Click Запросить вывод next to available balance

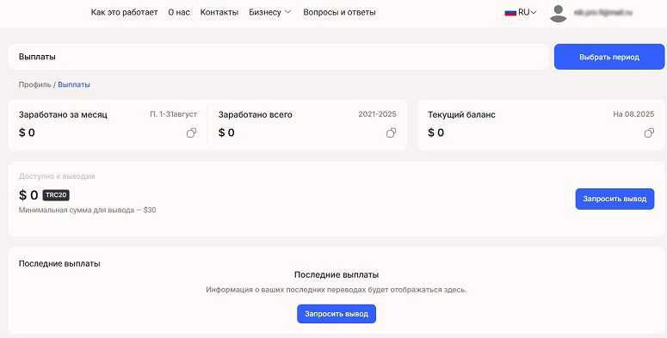tap(615, 199)
